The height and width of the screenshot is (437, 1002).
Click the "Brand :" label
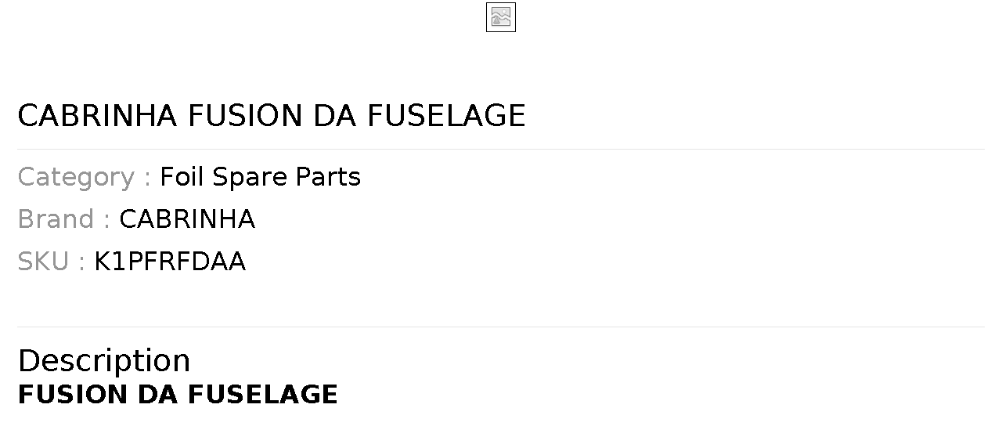point(63,219)
